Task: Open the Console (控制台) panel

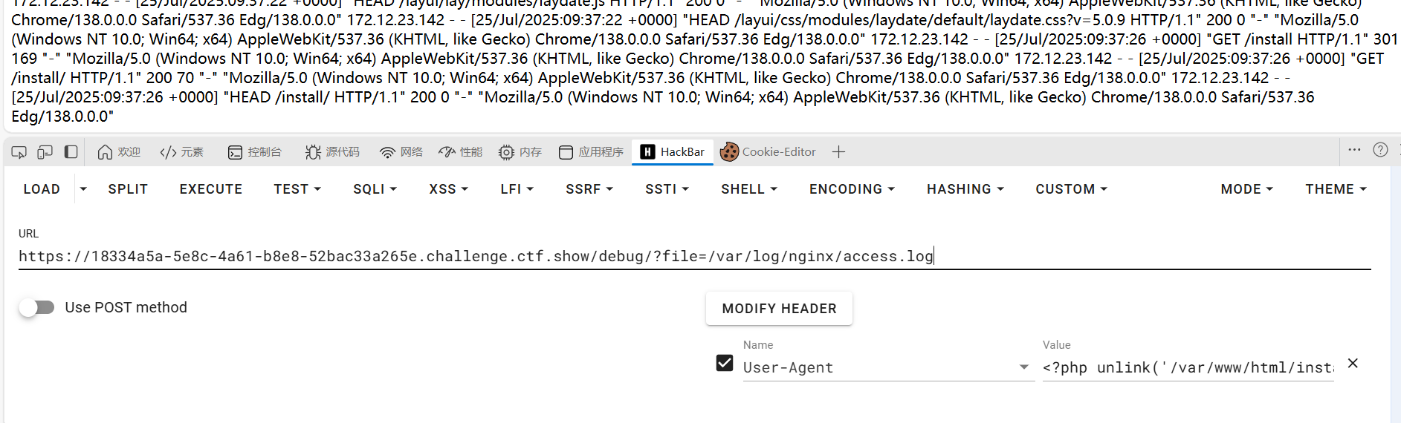Action: [x=255, y=152]
